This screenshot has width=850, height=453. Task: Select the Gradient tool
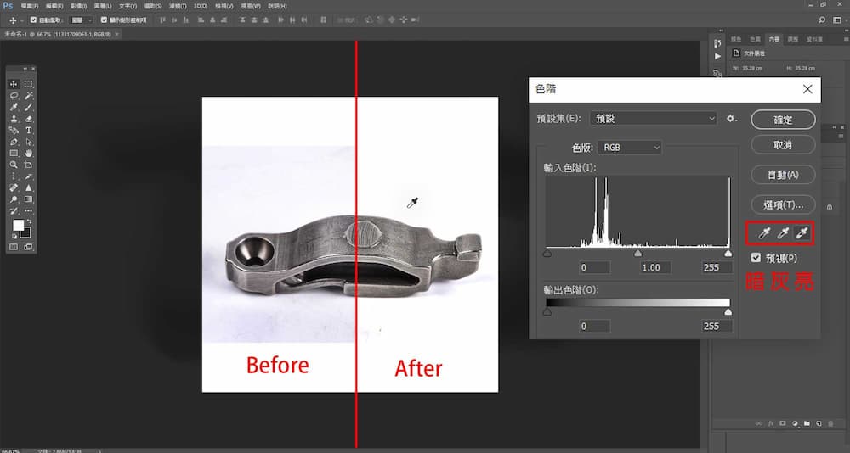pos(28,199)
